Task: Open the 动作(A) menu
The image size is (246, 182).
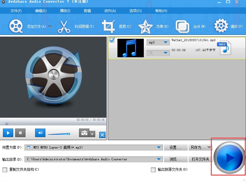Action: coord(110,11)
